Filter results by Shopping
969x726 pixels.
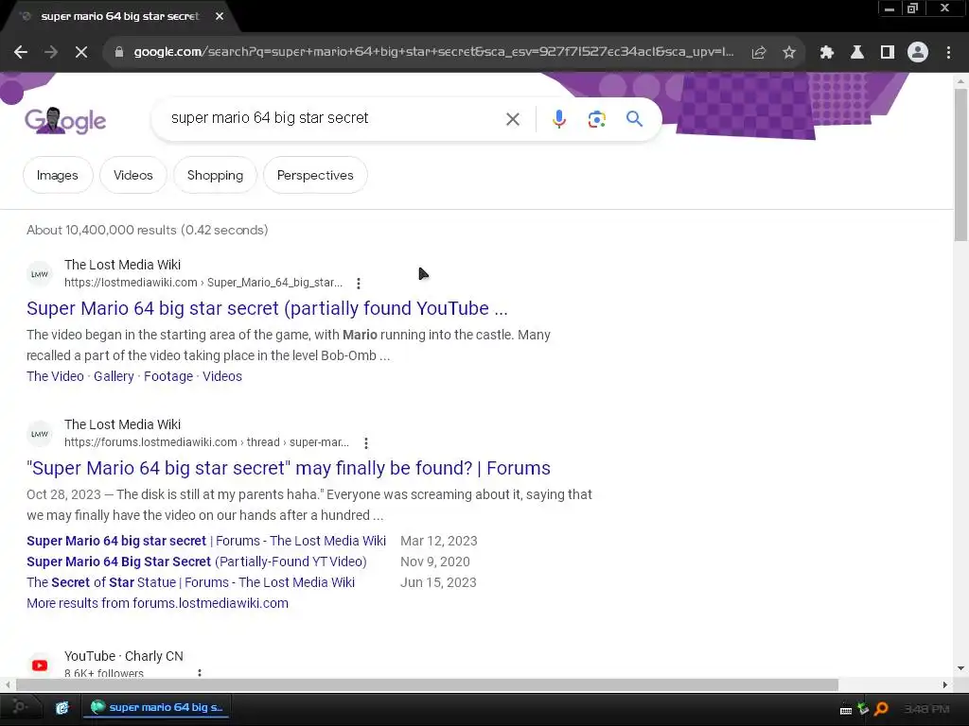(215, 175)
